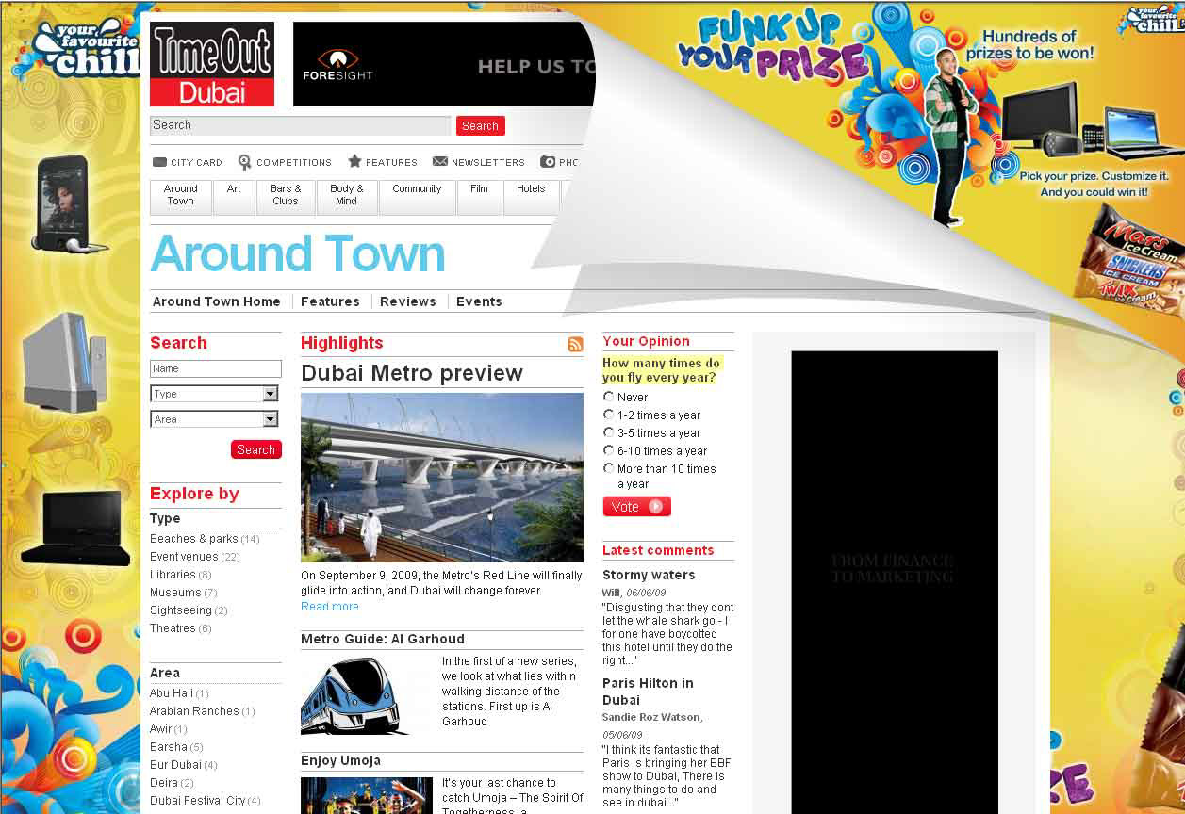Browse Sightseeing (2)
This screenshot has height=814, width=1185.
[x=189, y=610]
